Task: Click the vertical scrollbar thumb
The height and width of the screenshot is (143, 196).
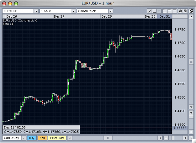Action: tap(191, 62)
